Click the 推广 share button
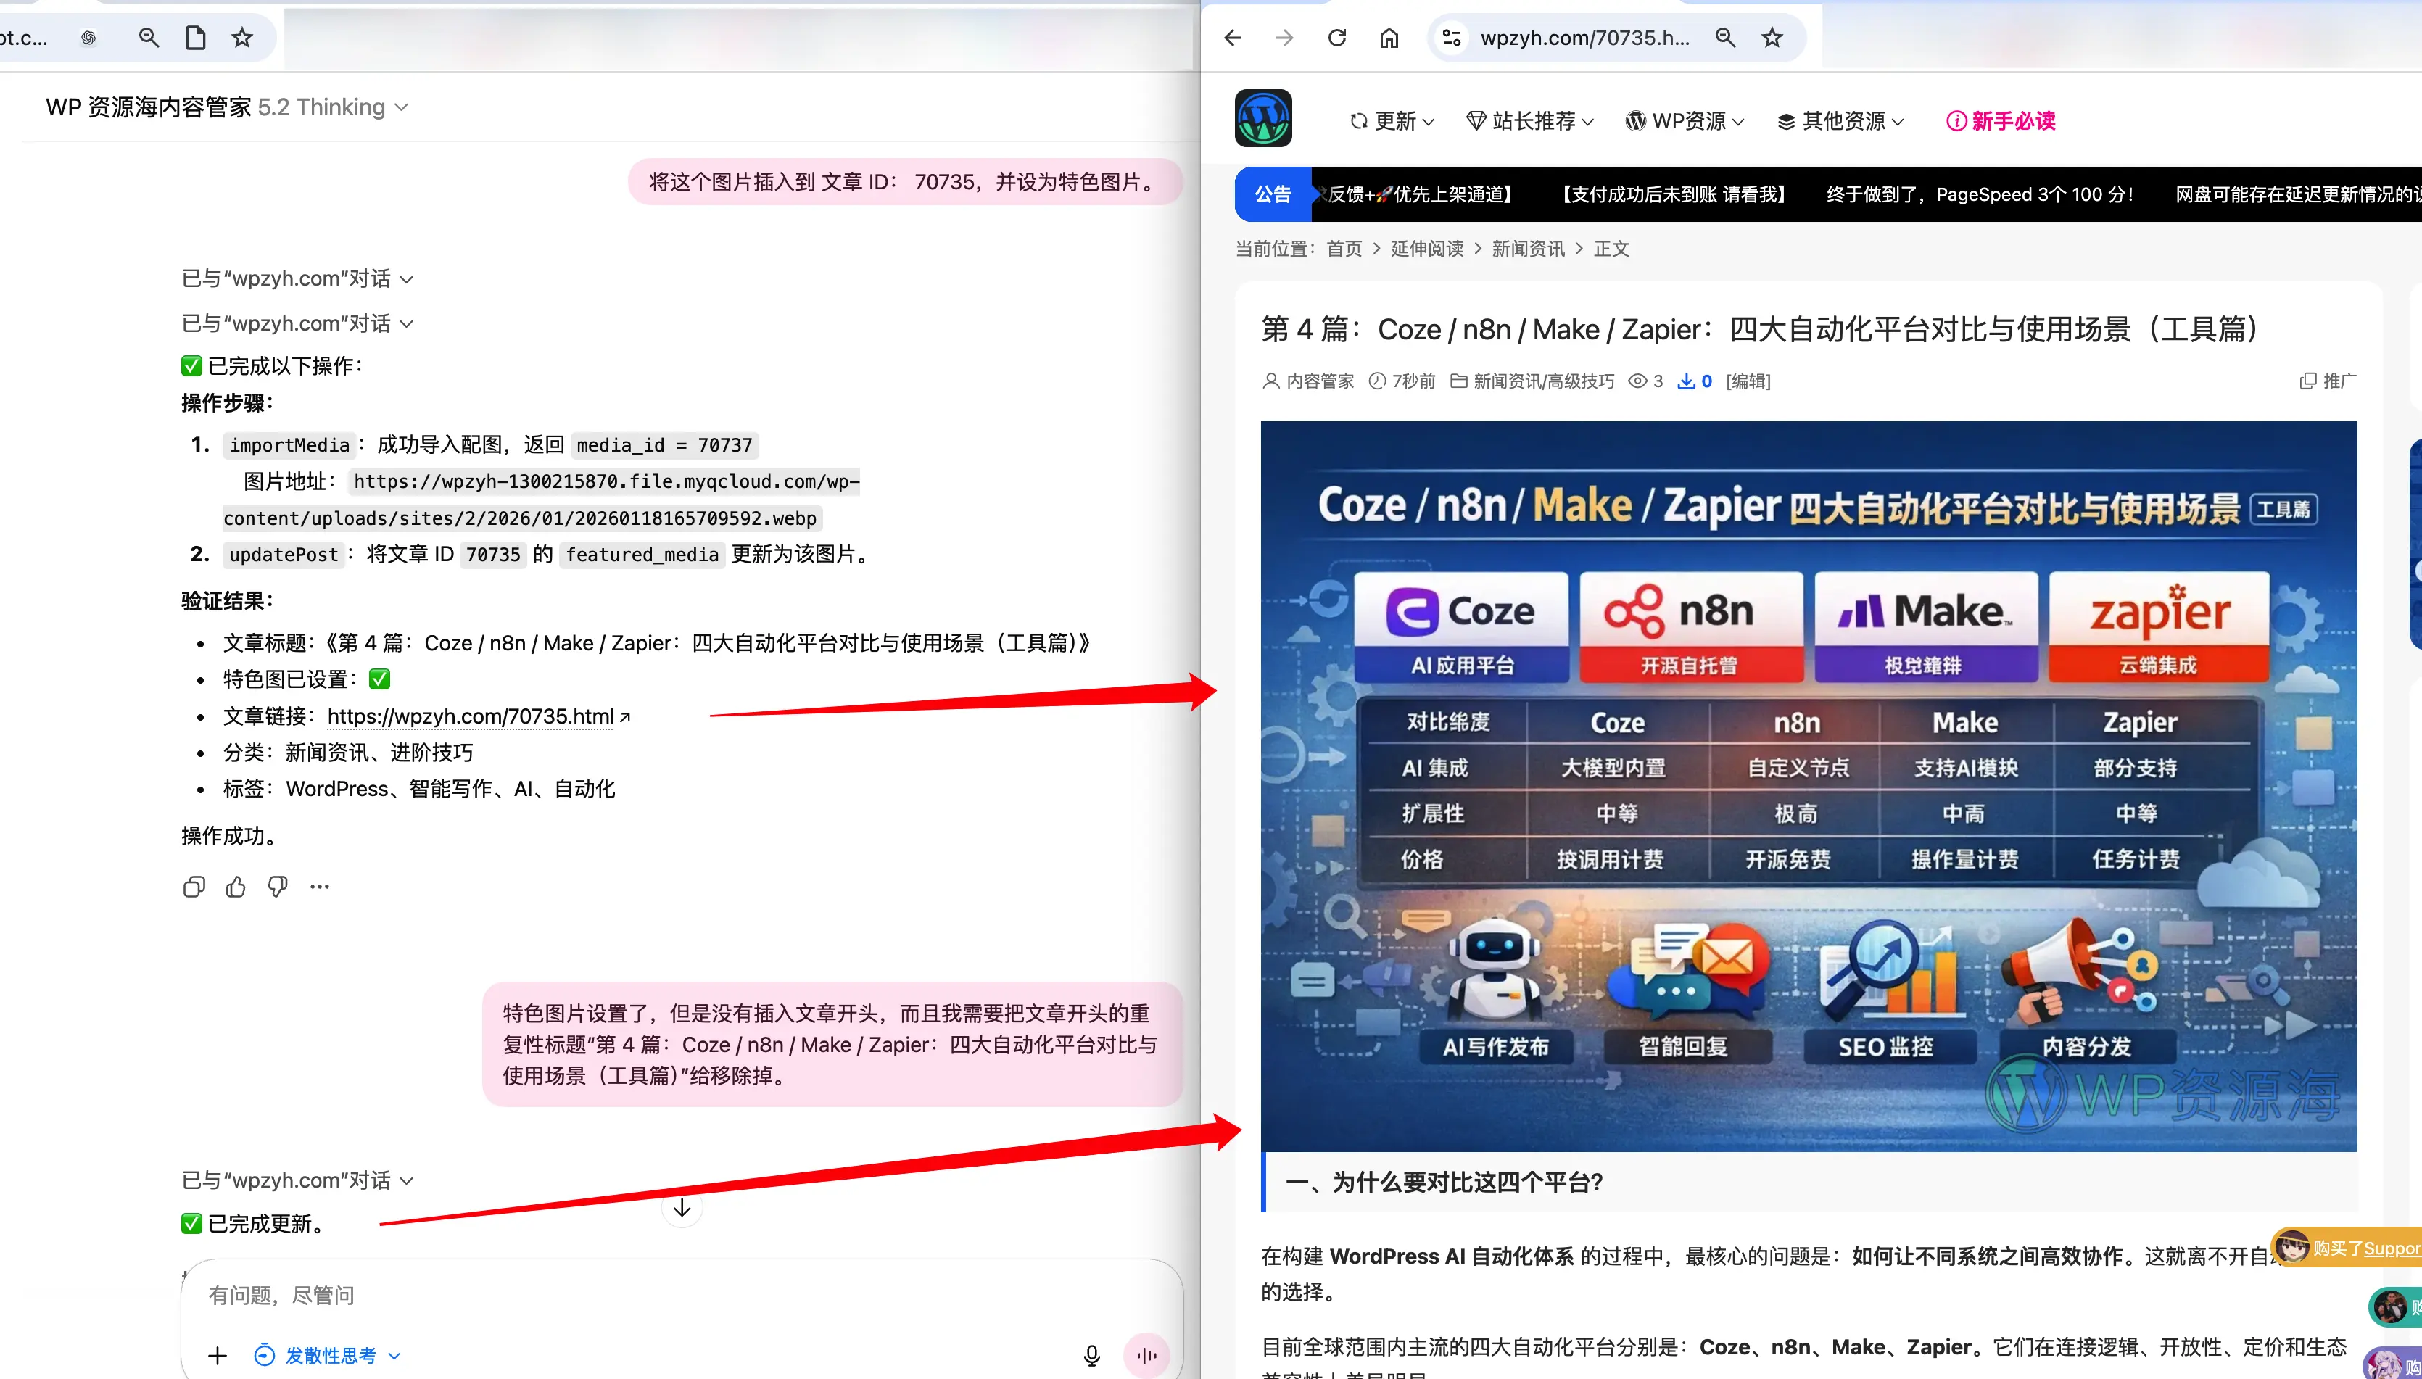The height and width of the screenshot is (1379, 2422). (2327, 381)
